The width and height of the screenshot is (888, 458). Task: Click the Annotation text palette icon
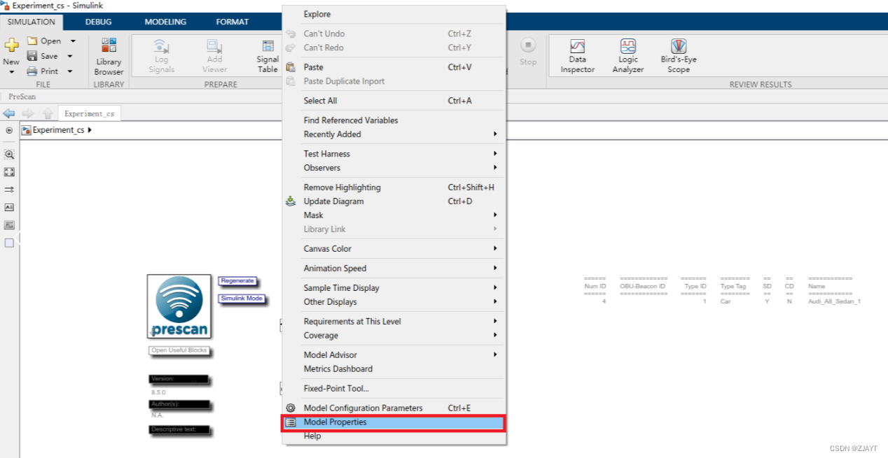pyautogui.click(x=9, y=207)
